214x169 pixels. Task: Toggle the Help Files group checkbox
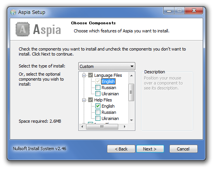(x=90, y=100)
